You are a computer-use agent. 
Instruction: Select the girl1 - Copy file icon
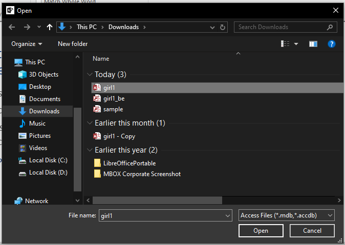coord(97,136)
